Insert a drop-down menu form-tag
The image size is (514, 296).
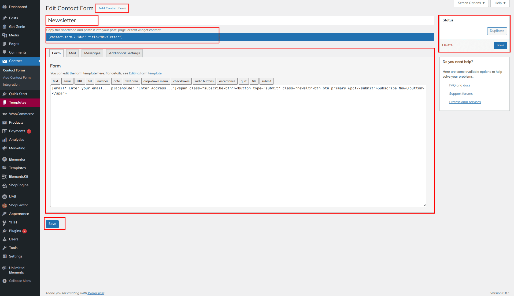(156, 81)
